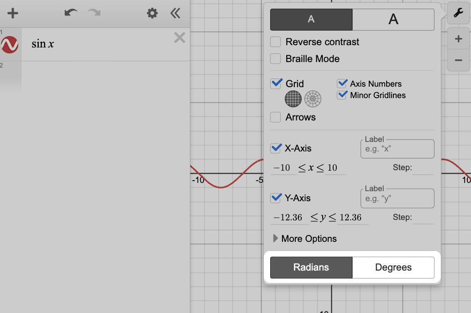
Task: Click the Add Item plus icon
Action: pyautogui.click(x=13, y=13)
